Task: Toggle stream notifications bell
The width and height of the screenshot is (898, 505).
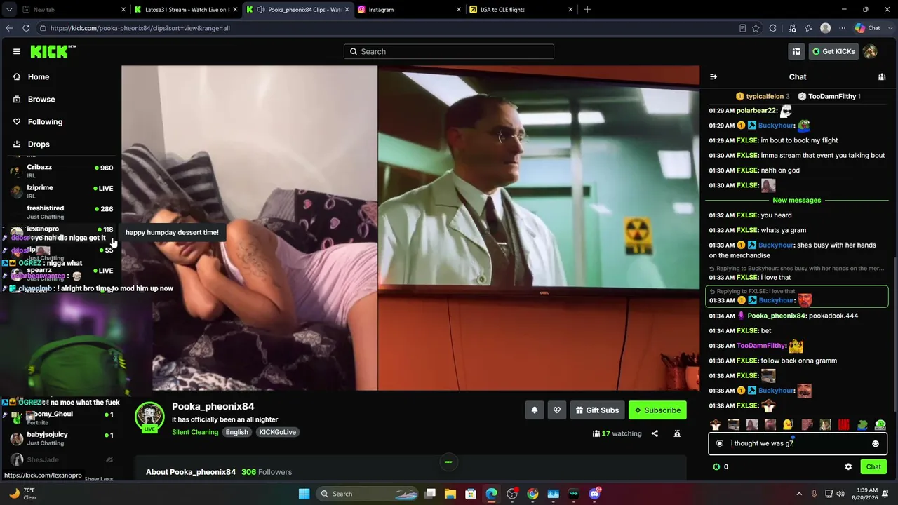Action: coord(534,410)
